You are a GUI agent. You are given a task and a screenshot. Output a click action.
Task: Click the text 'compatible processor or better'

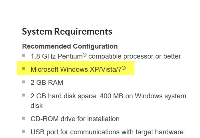[x=135, y=56]
